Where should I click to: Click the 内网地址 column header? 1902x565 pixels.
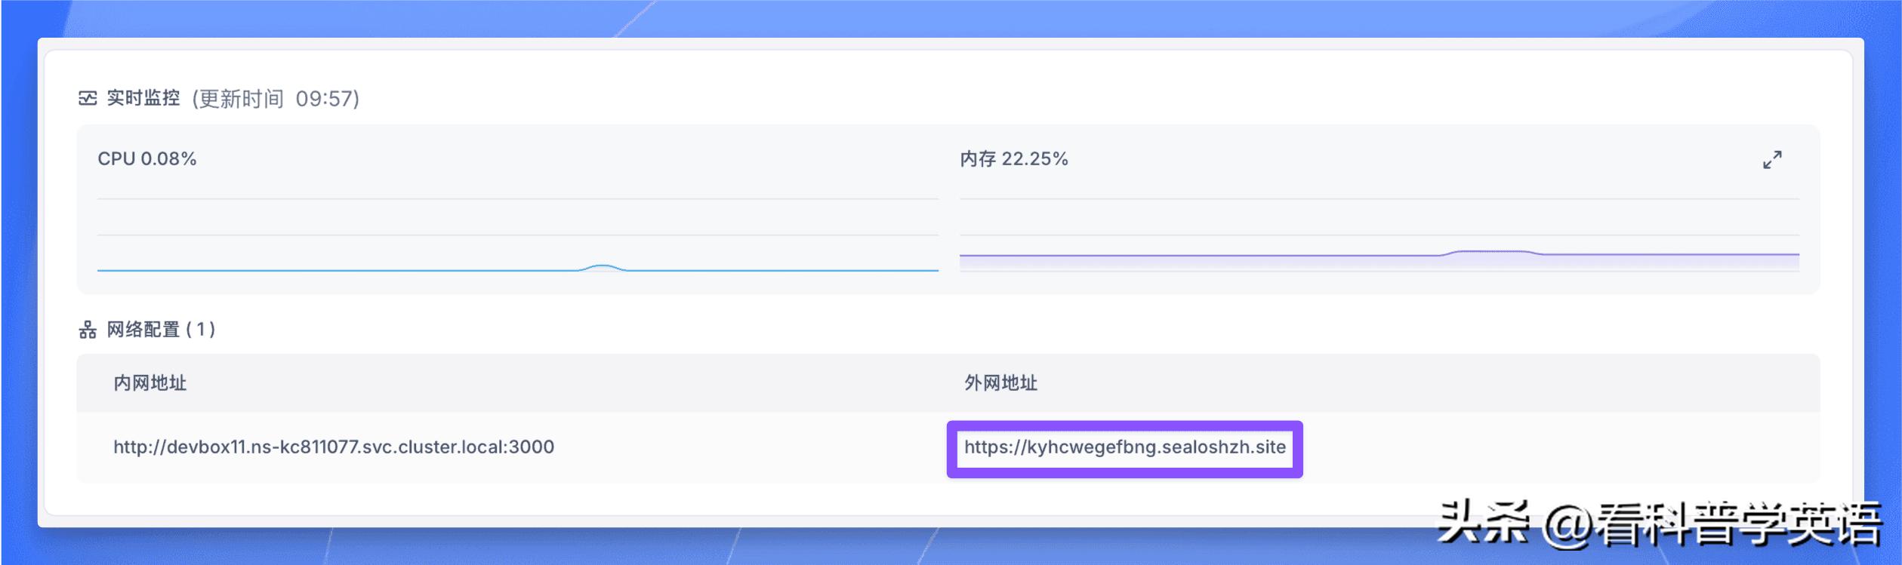pyautogui.click(x=150, y=383)
